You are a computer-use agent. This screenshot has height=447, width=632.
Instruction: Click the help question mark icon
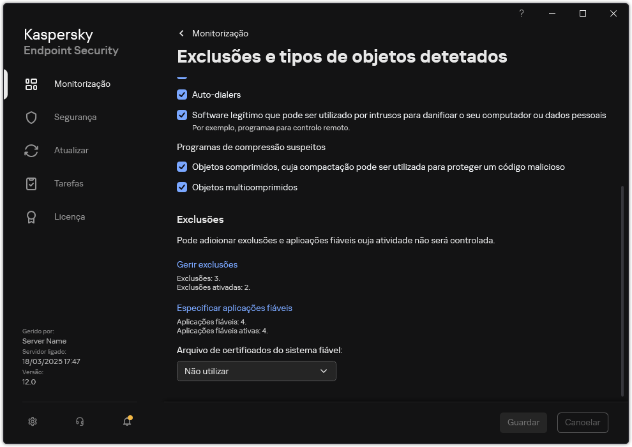coord(521,13)
